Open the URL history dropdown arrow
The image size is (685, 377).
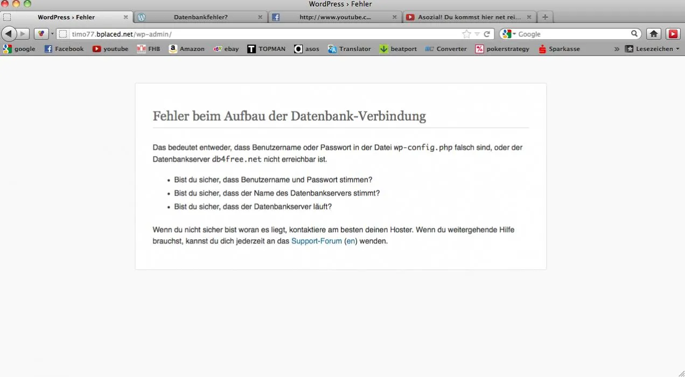click(477, 34)
